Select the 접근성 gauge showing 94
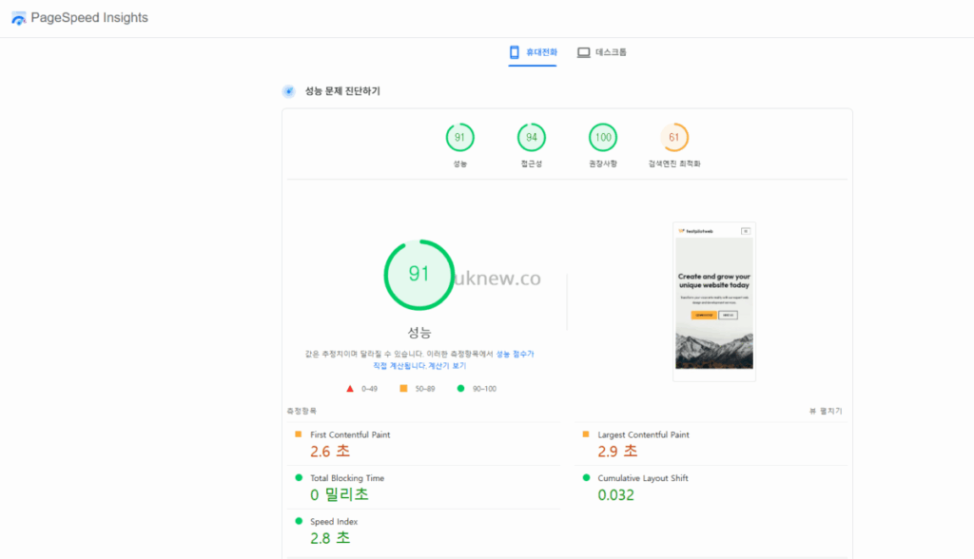This screenshot has height=559, width=974. [532, 137]
